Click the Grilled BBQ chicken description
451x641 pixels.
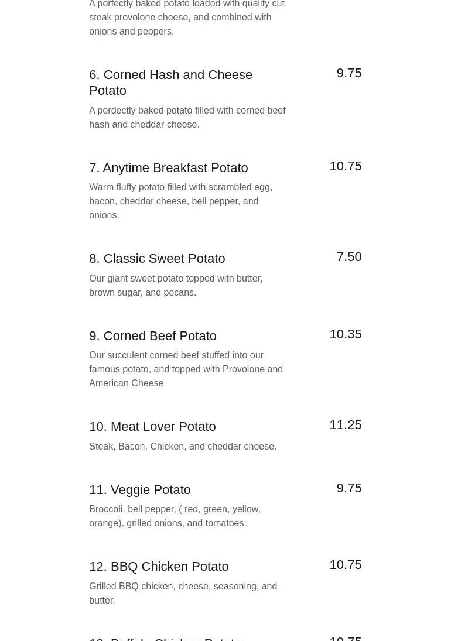point(183,593)
